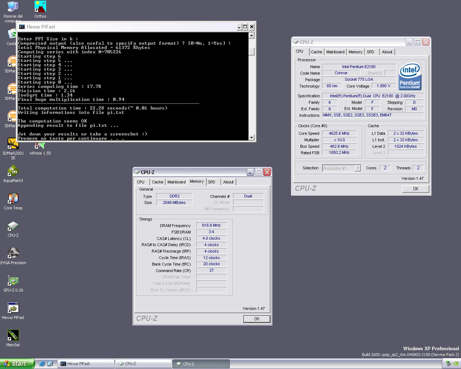Click the Core Speed 4625.6 MHz field
Screen dimensions: 461x369
[x=339, y=133]
